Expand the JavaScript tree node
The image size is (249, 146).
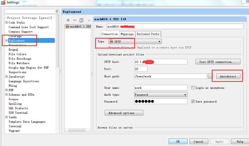[7, 77]
